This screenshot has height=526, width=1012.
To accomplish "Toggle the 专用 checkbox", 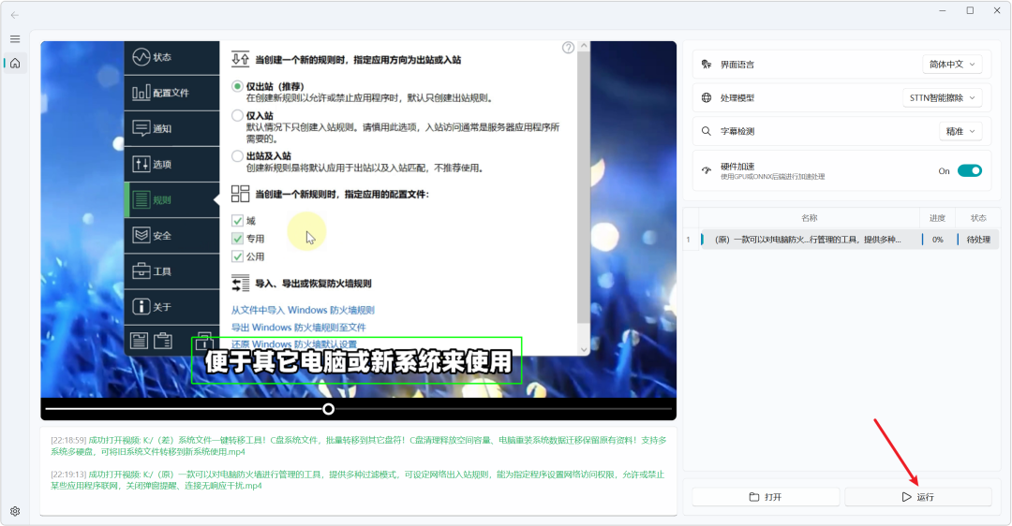I will 237,239.
